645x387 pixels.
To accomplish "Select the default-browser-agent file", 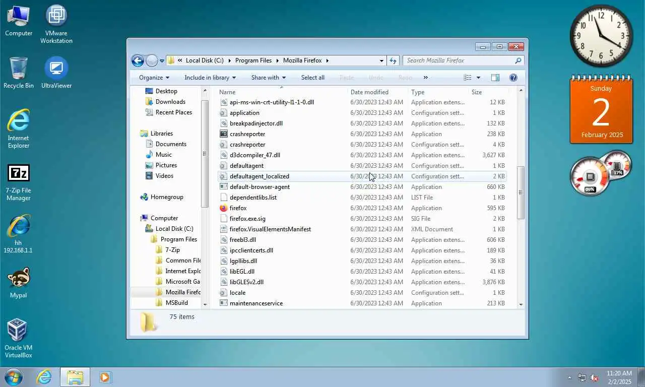I will pos(362,187).
